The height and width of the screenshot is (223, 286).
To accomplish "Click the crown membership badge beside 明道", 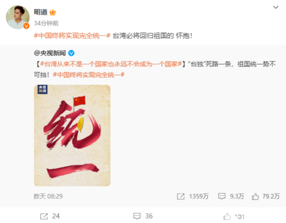I will click(x=53, y=12).
